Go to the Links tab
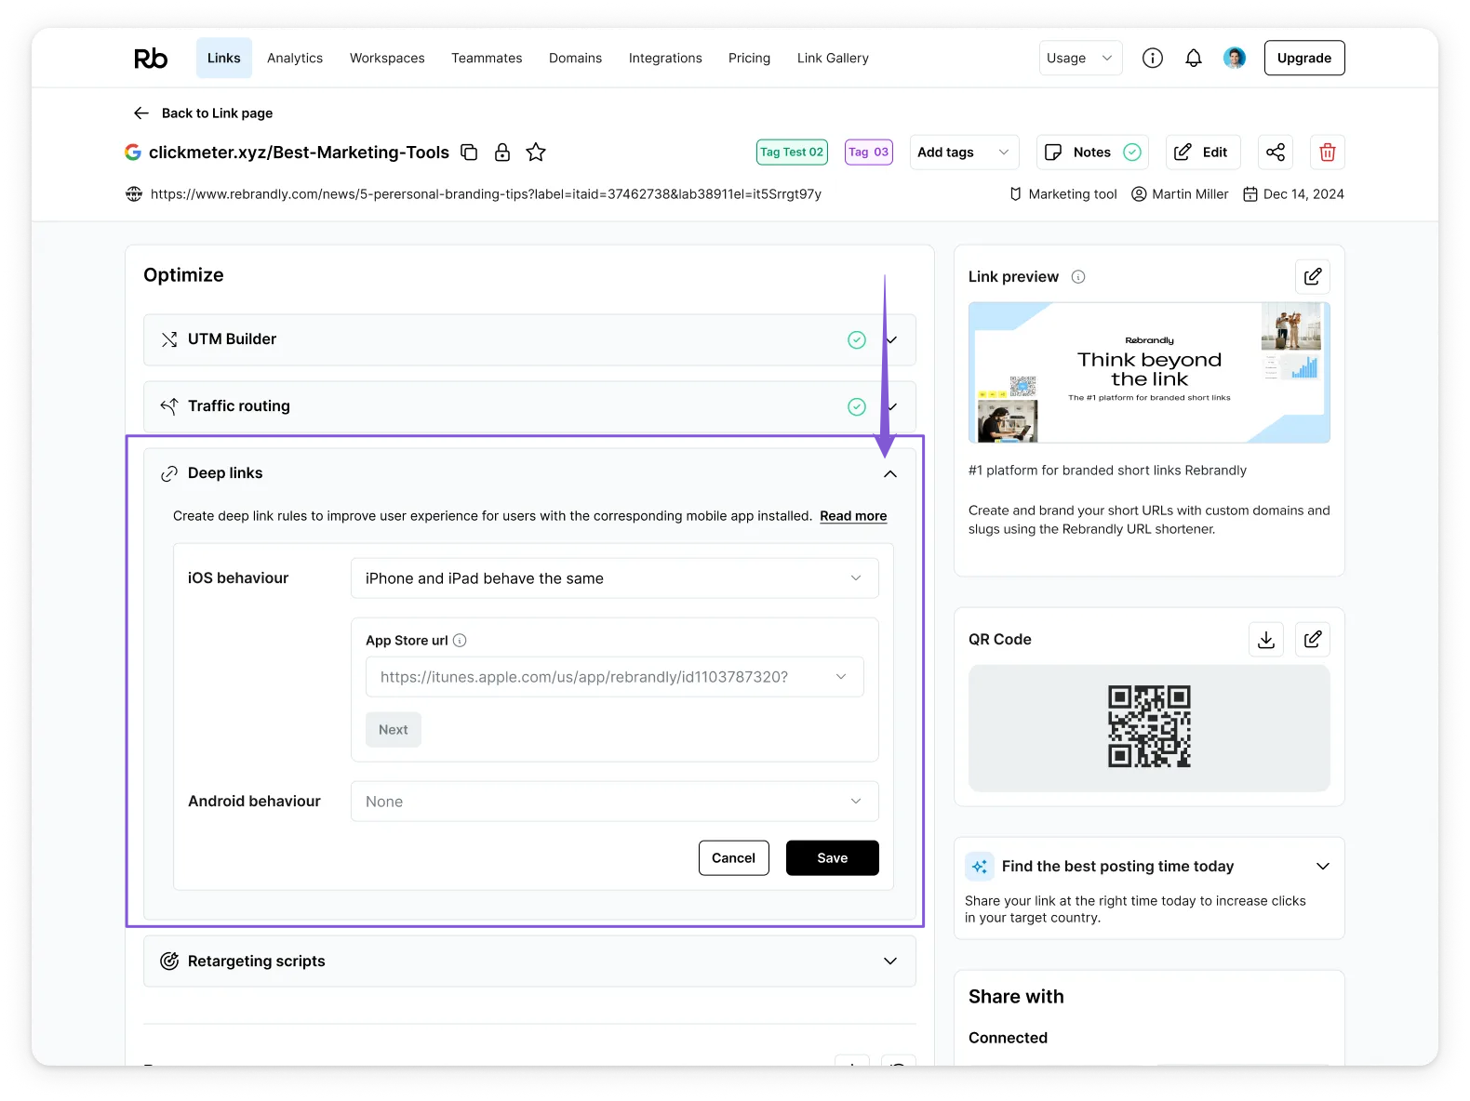Screen dimensions: 1470x1101 pos(224,58)
